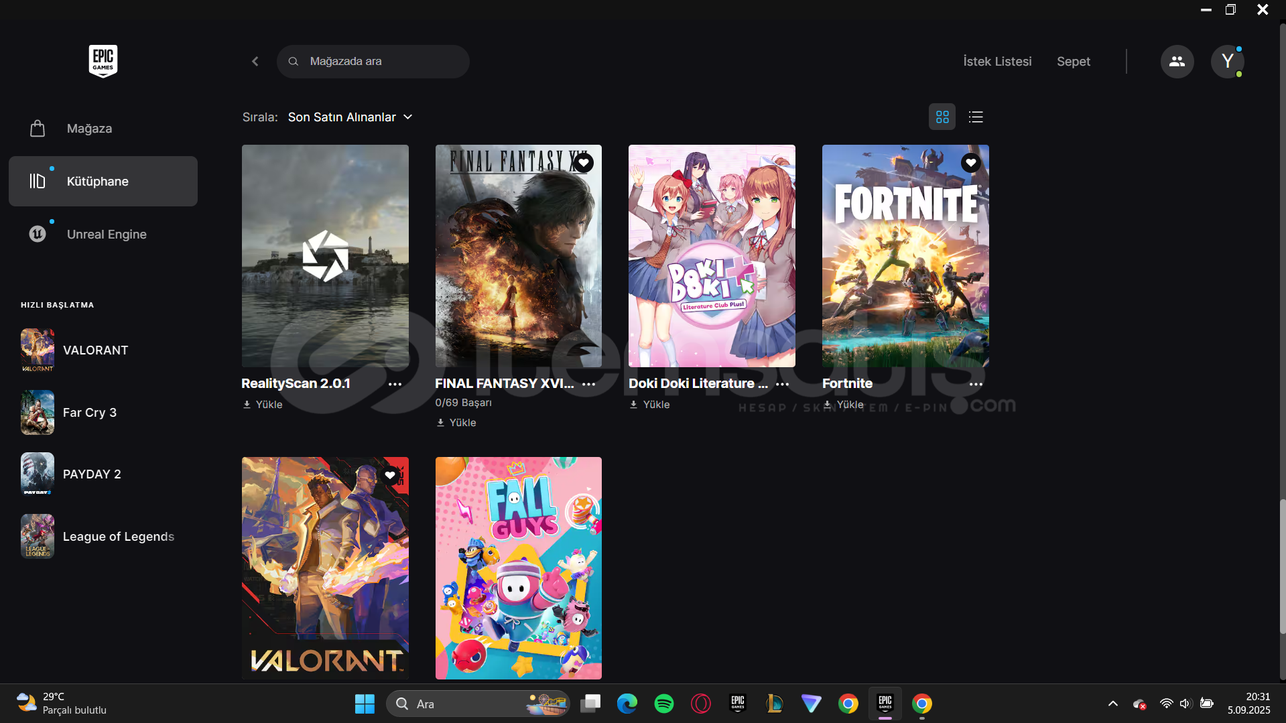The width and height of the screenshot is (1286, 723).
Task: Open Task View in the taskbar
Action: [590, 704]
